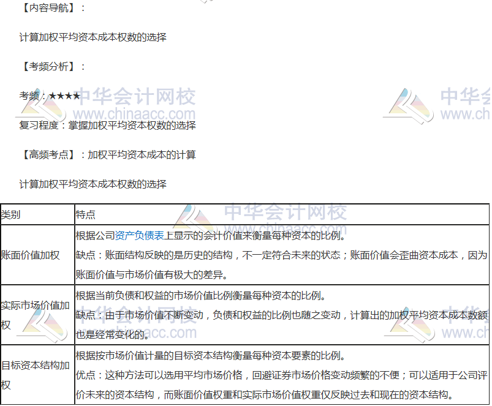492x406 pixels.
Task: Click the 优点 text in the 目标资本结构加权 row
Action: point(88,375)
